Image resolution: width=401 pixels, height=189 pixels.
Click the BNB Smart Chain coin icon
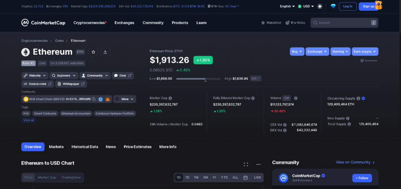click(x=26, y=99)
